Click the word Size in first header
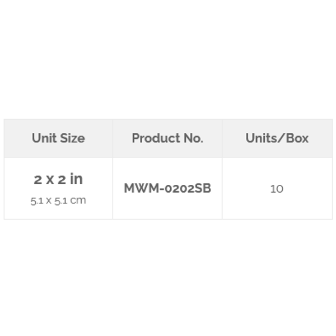This screenshot has width=336, height=336. click(72, 138)
